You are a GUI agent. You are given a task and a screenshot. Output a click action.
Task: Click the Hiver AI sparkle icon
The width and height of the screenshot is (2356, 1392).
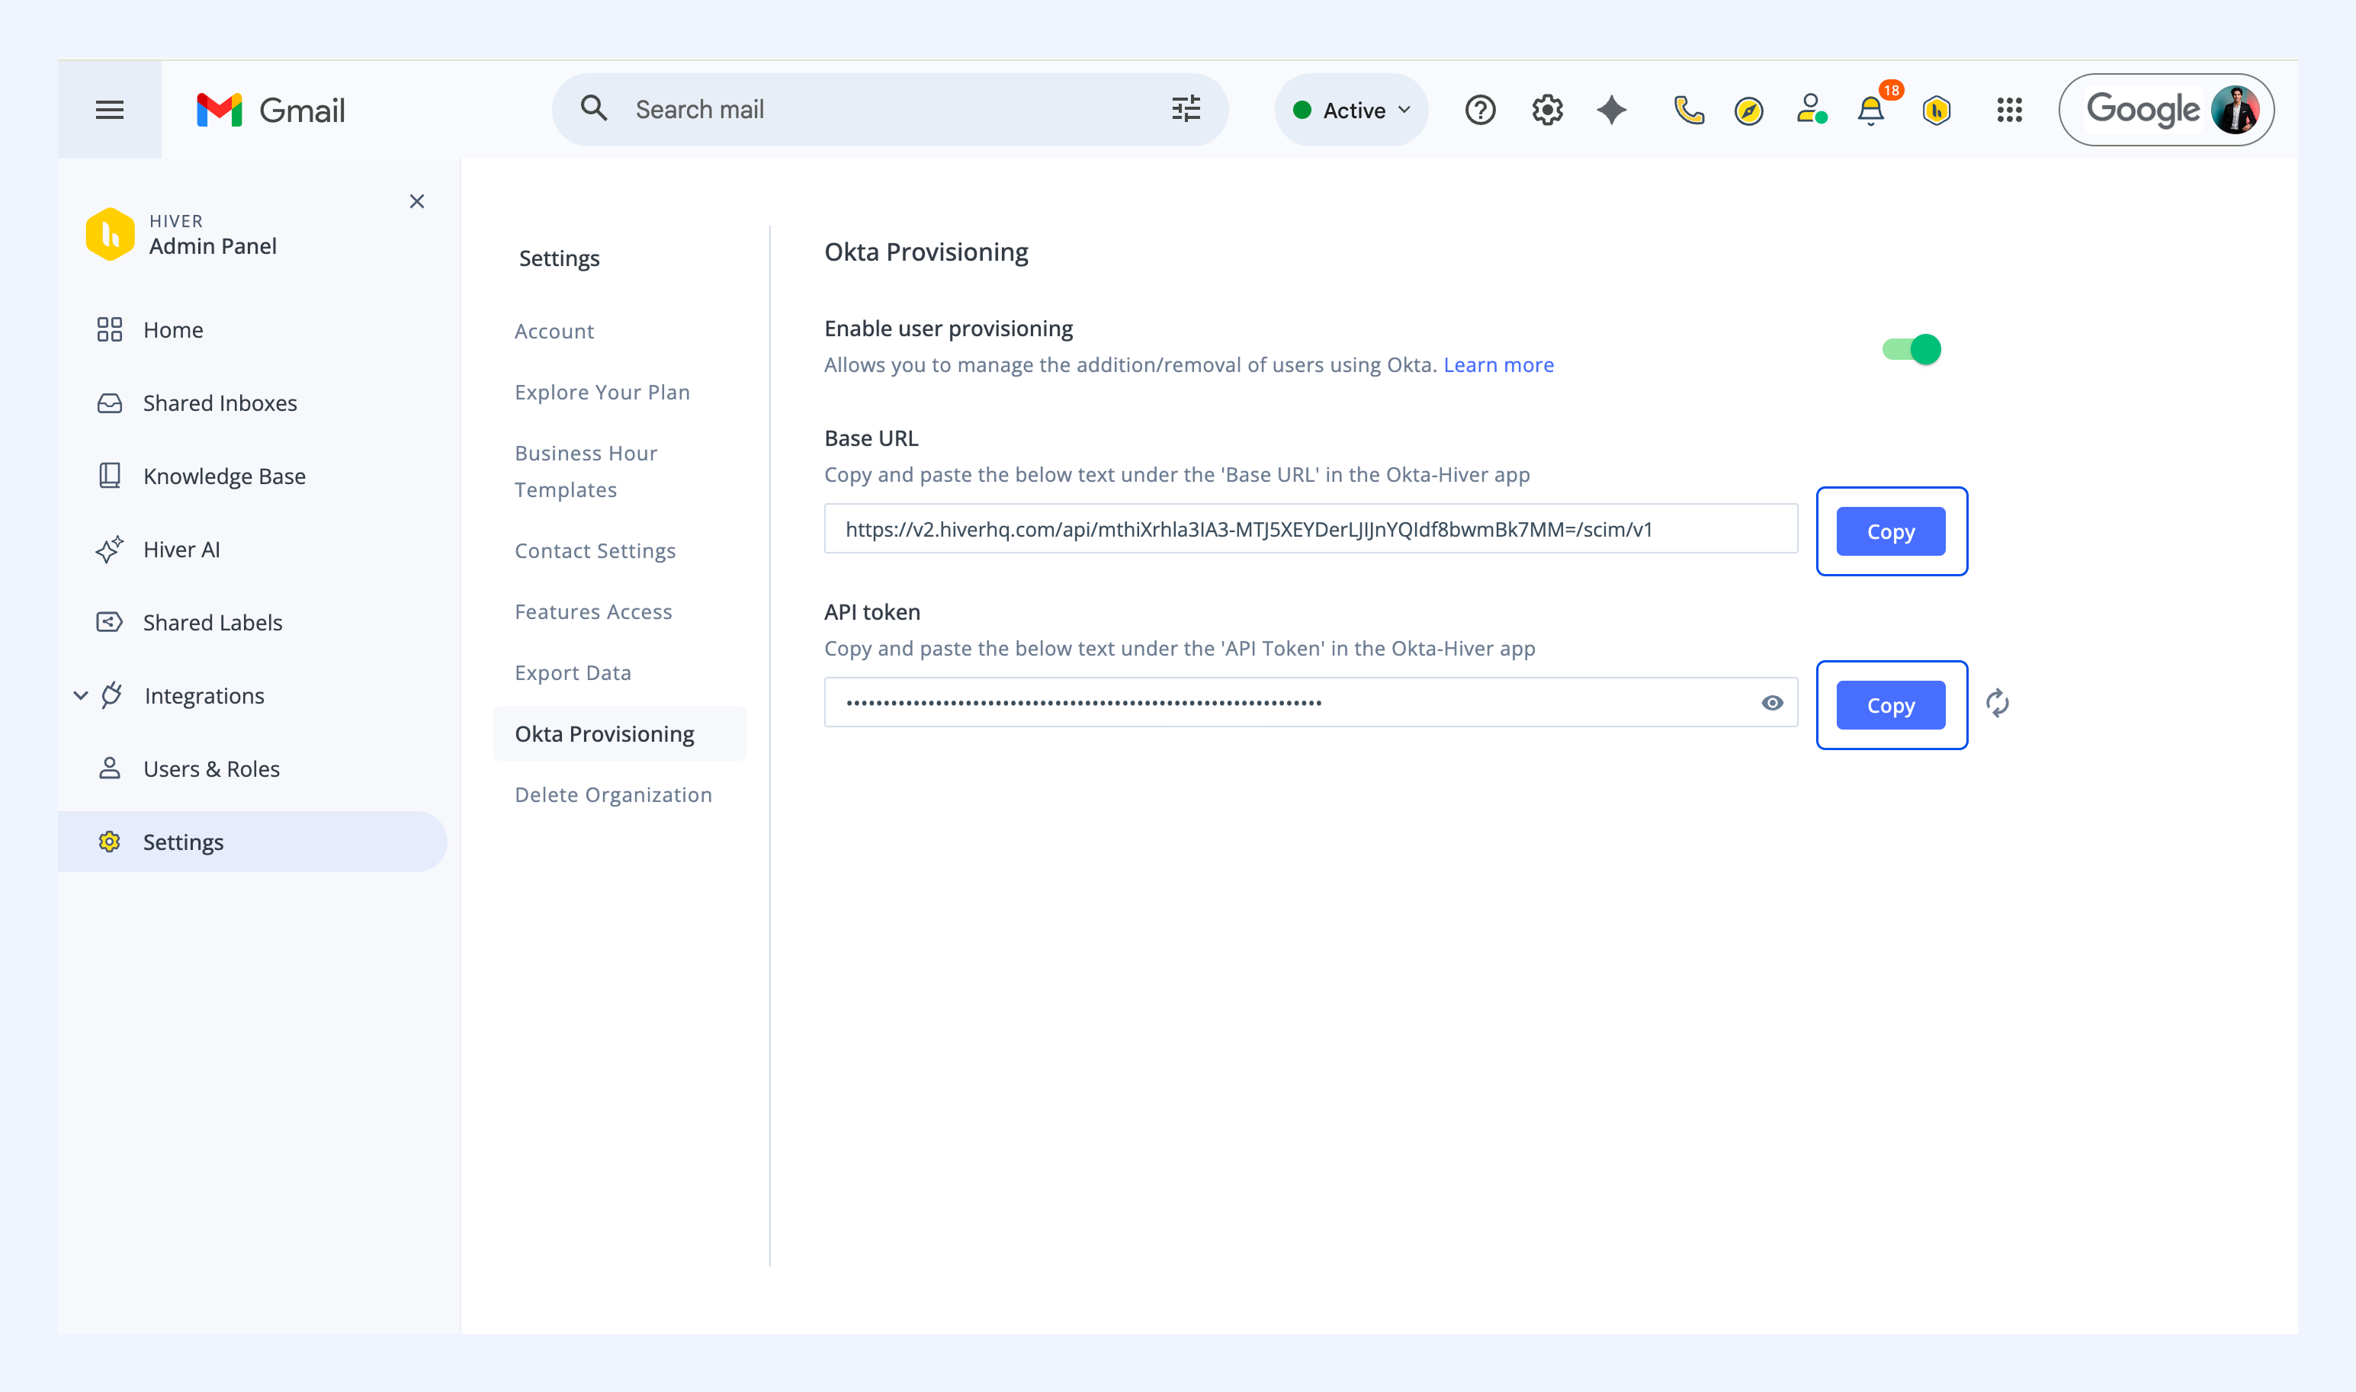110,549
